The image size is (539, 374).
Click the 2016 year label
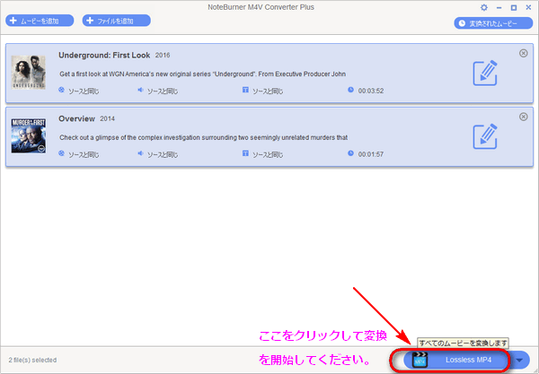pyautogui.click(x=163, y=56)
